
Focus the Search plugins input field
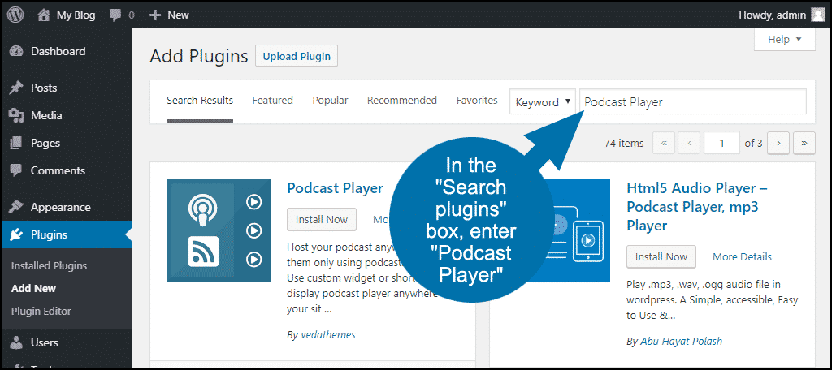pyautogui.click(x=693, y=101)
